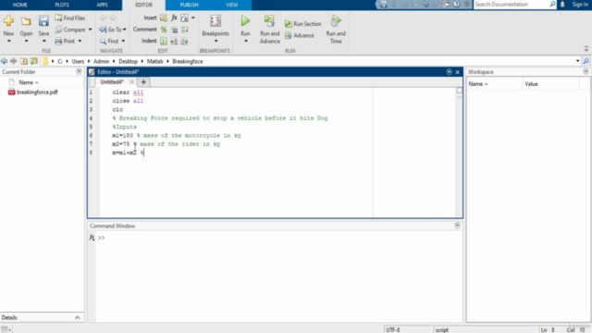Click Run and Time

[x=336, y=30]
